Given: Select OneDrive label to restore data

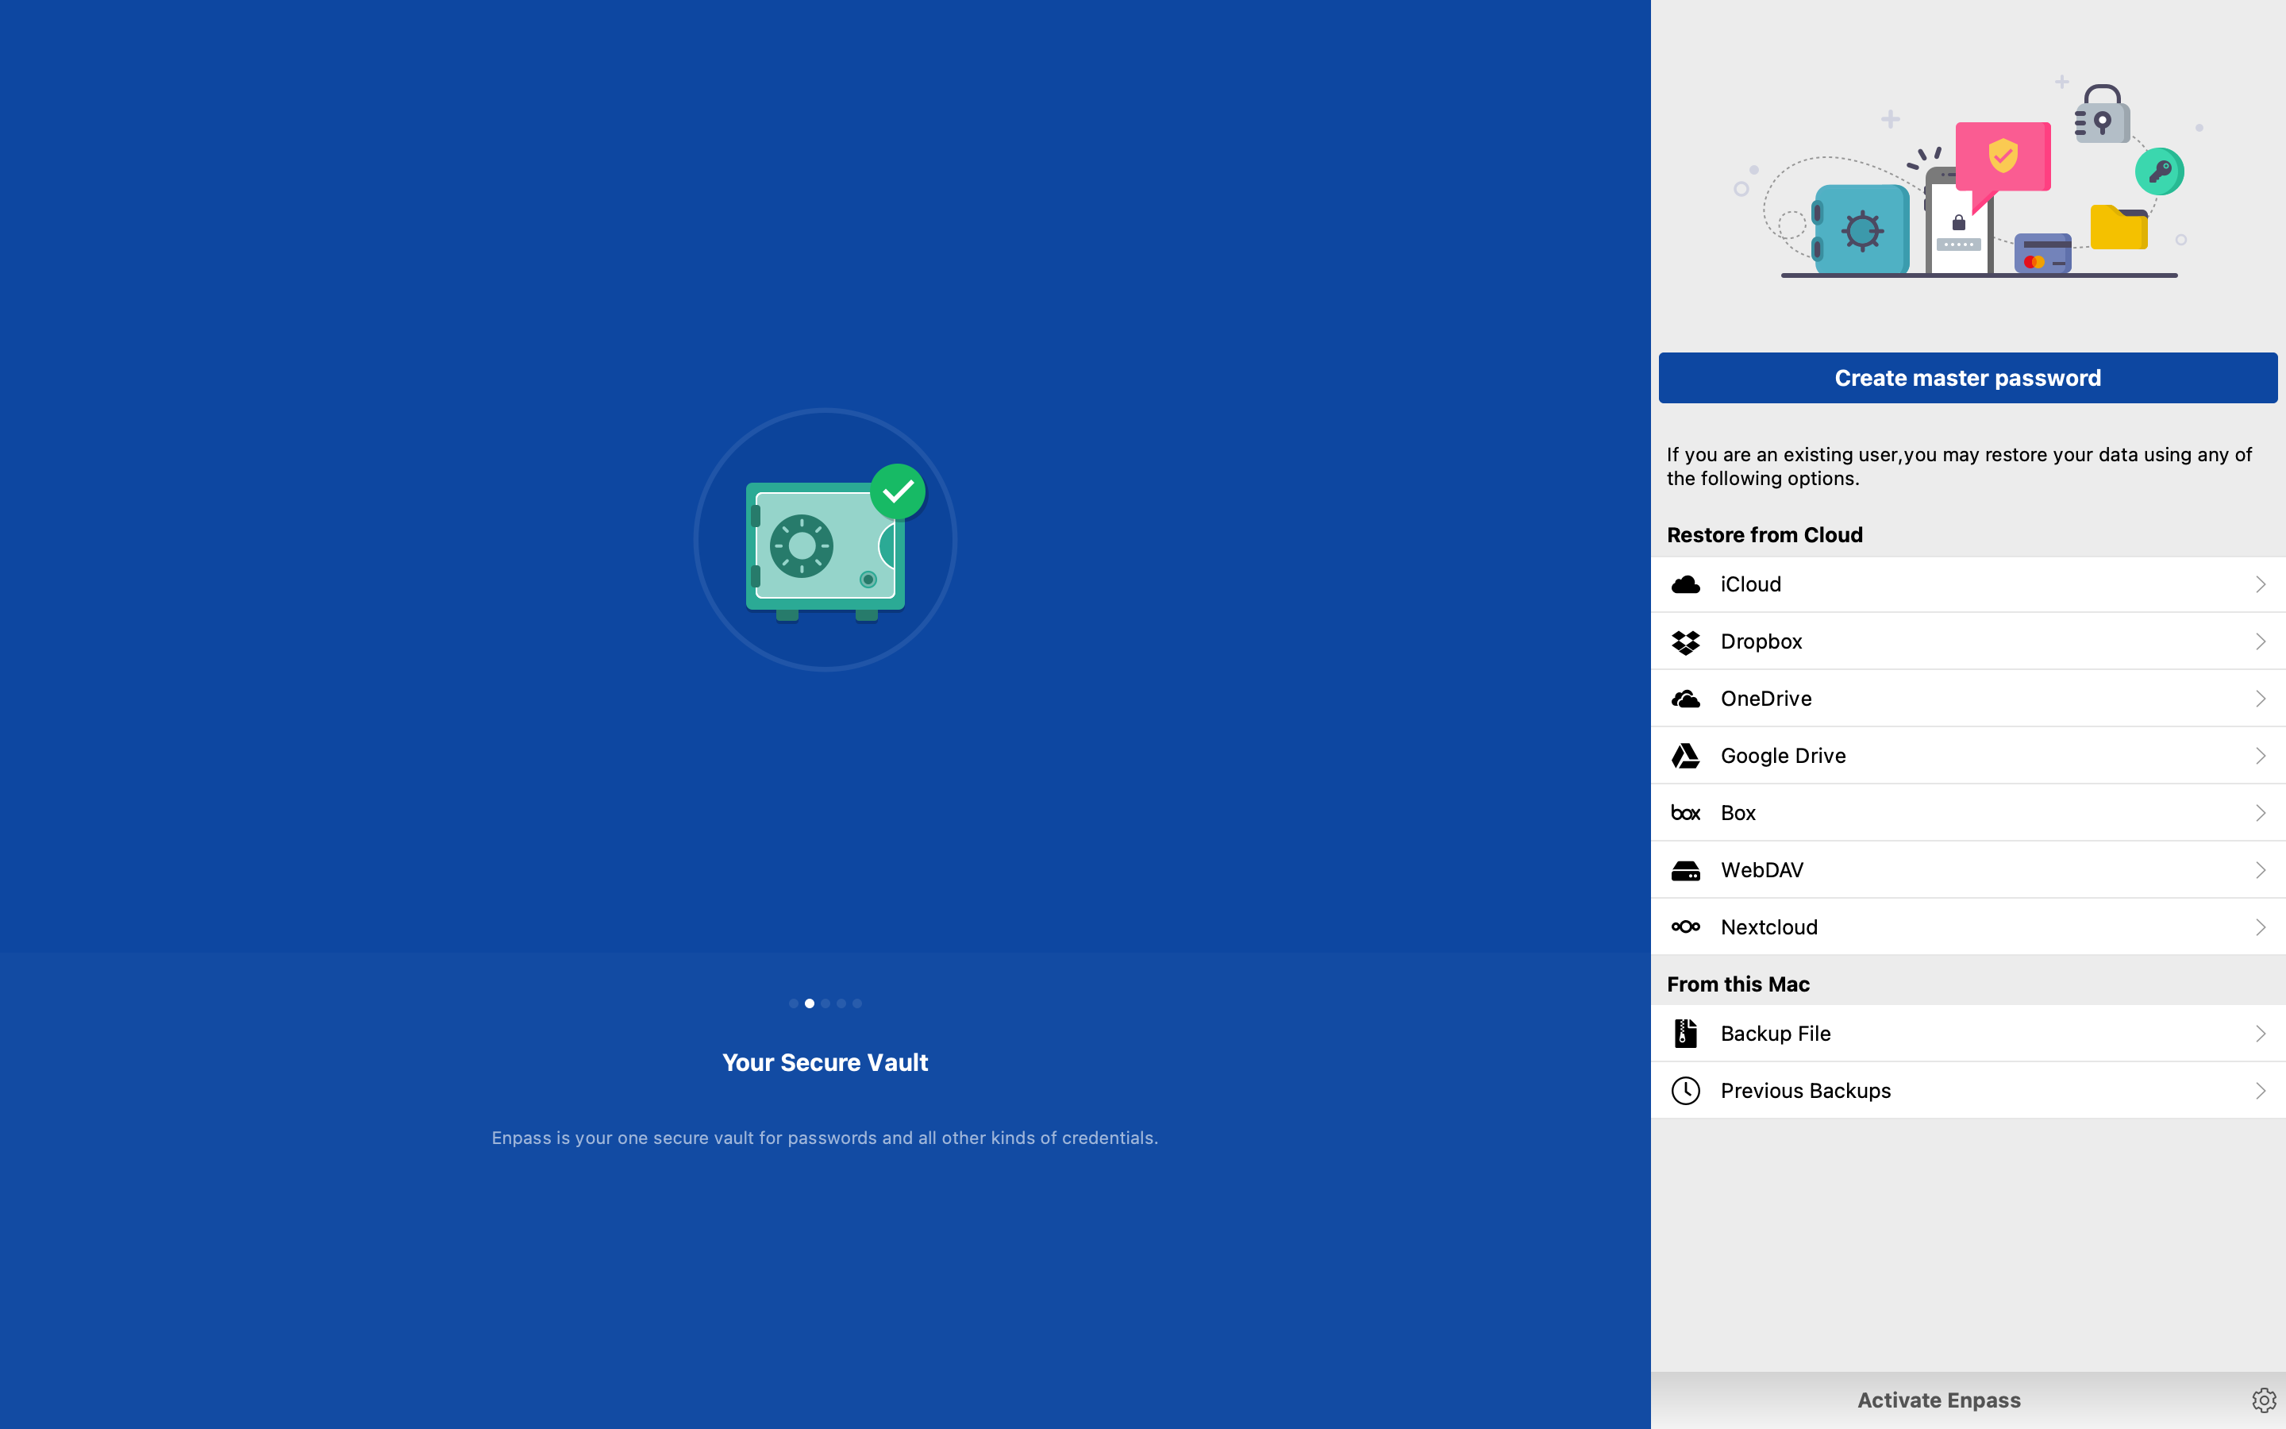Looking at the screenshot, I should 1765,699.
